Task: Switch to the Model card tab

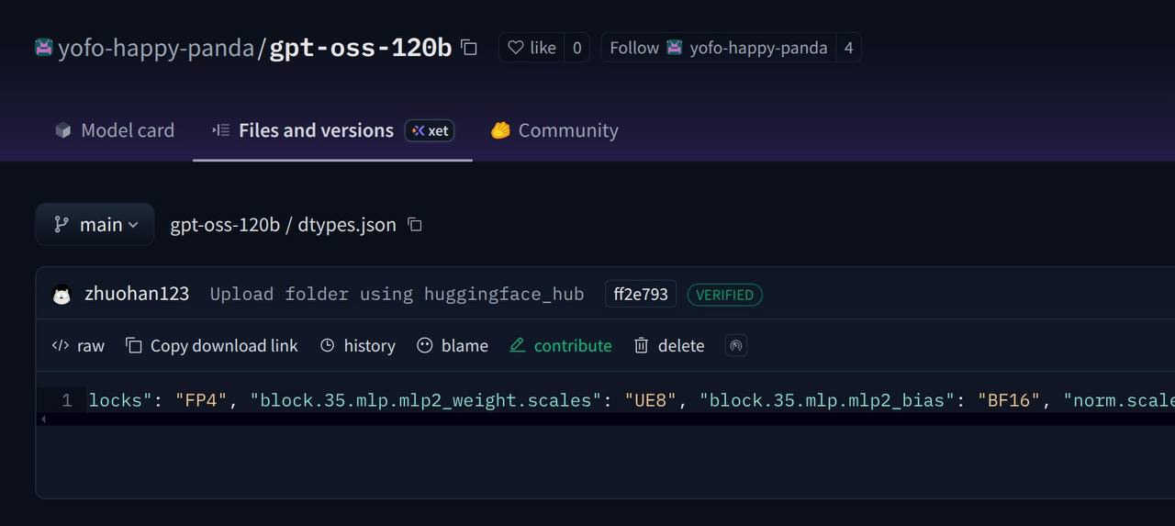Action: (115, 130)
